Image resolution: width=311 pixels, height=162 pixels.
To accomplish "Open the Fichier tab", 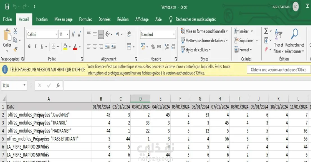I will [8, 19].
